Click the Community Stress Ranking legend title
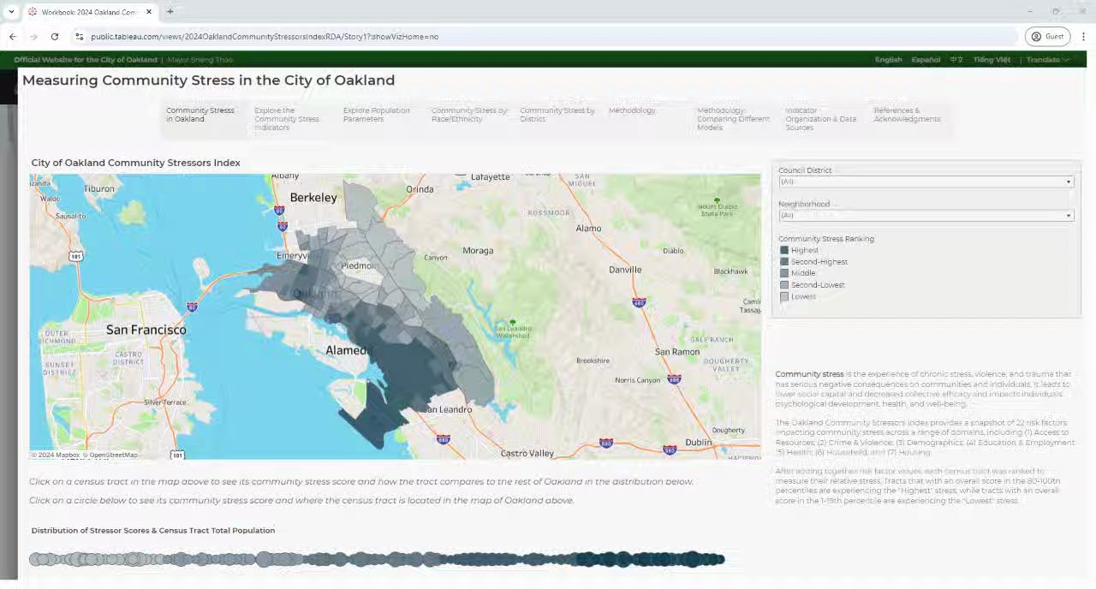1096x589 pixels. tap(826, 239)
